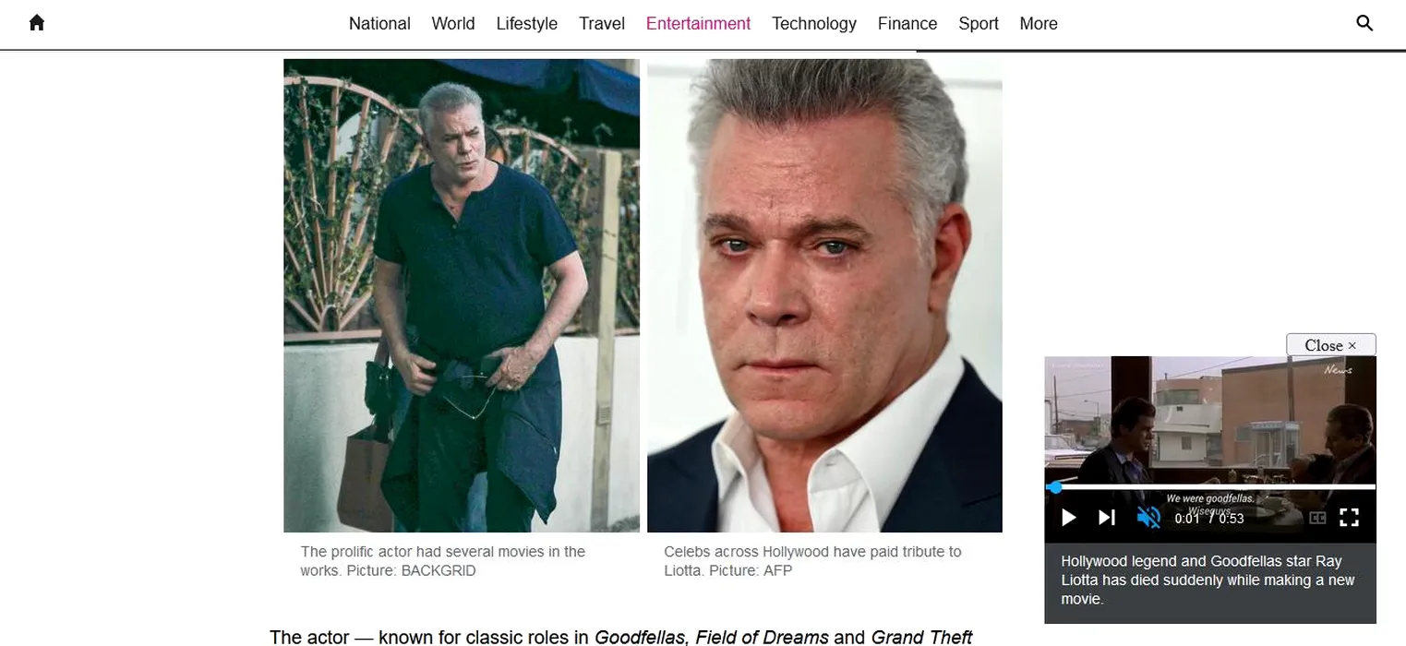The height and width of the screenshot is (646, 1406).
Task: Open the Technology section
Action: pyautogui.click(x=814, y=24)
